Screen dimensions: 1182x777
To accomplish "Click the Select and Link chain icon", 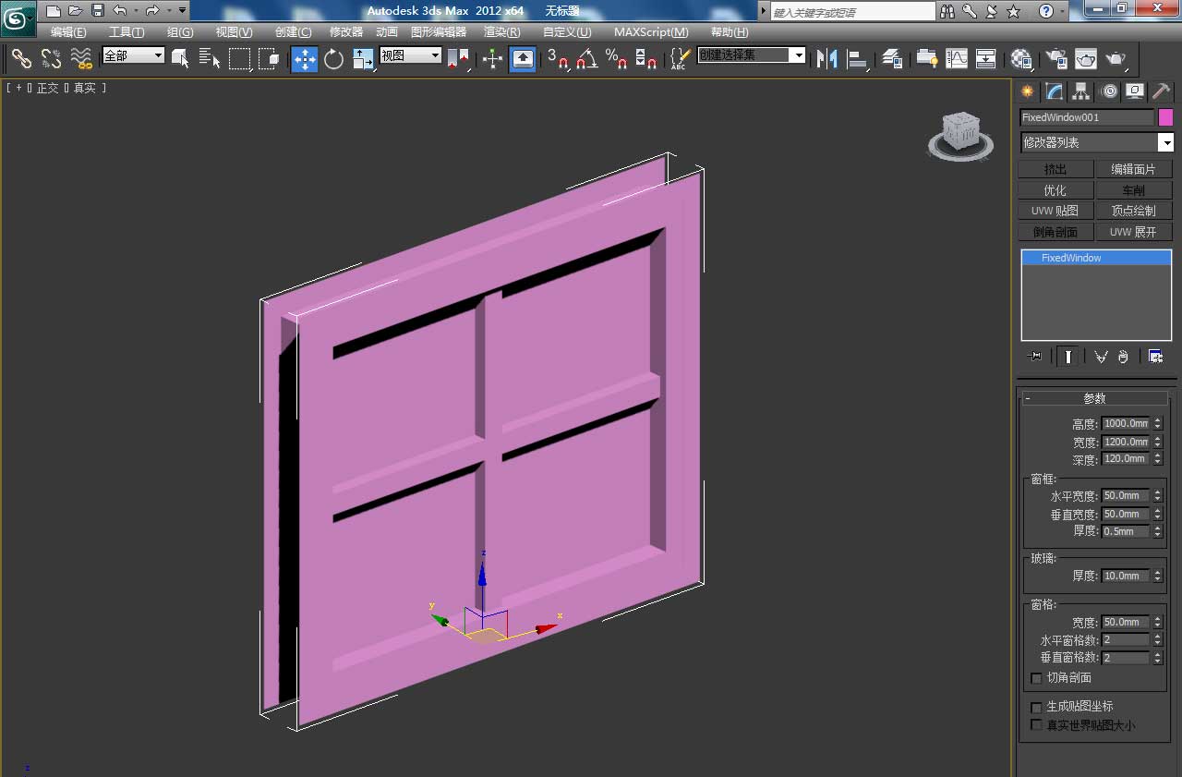I will coord(21,59).
